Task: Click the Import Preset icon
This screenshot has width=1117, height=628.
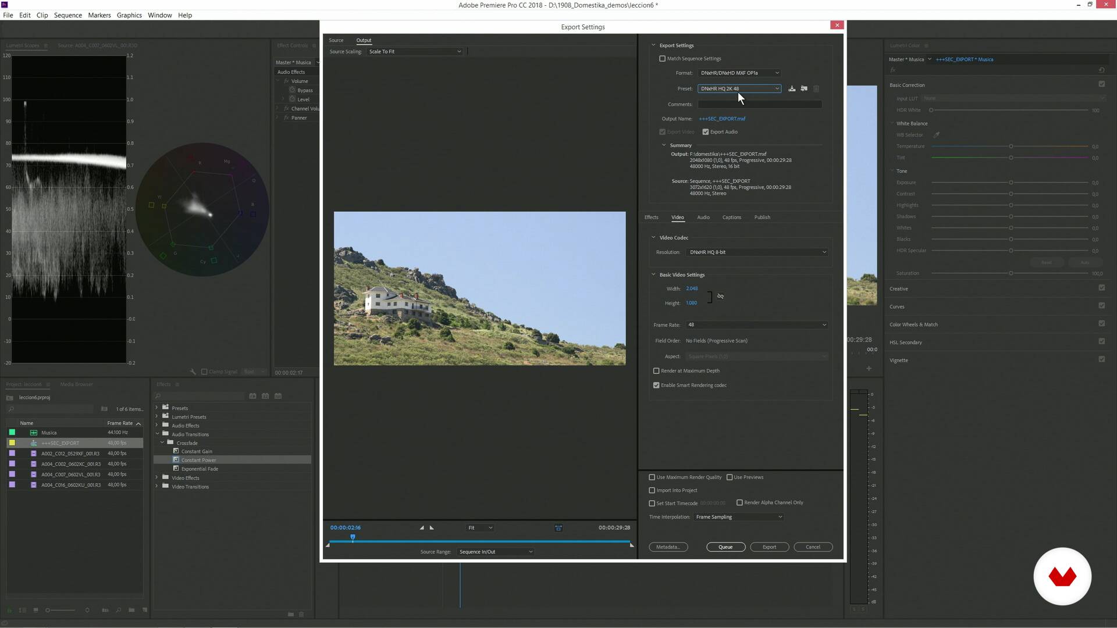Action: (804, 88)
